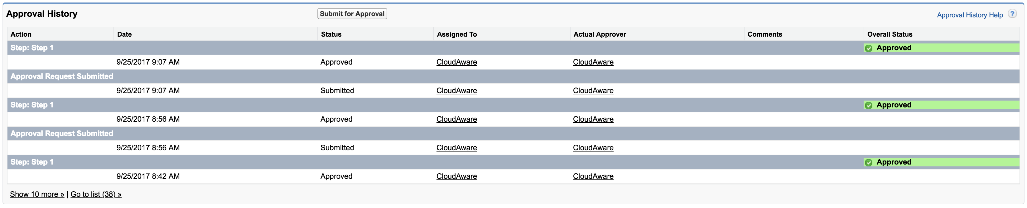The height and width of the screenshot is (208, 1027).
Task: Open the Go to list (38) link
Action: click(96, 194)
